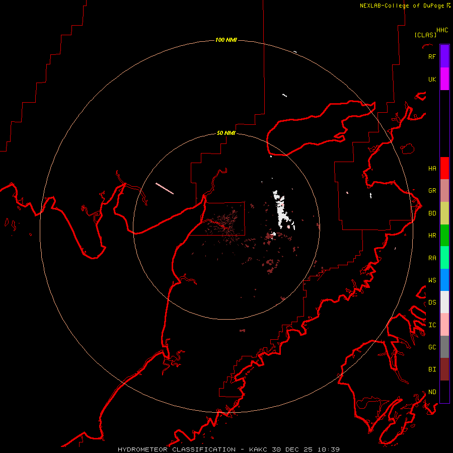
Task: Click the GC legend label
Action: coord(432,347)
